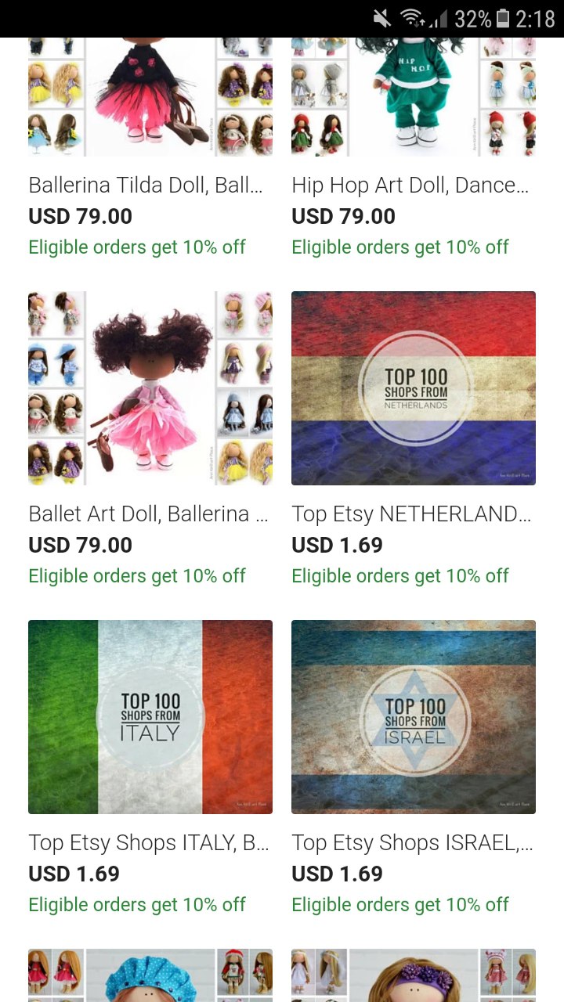Screen dimensions: 564x1002
Task: Tap the muted sound icon in status bar
Action: point(382,18)
